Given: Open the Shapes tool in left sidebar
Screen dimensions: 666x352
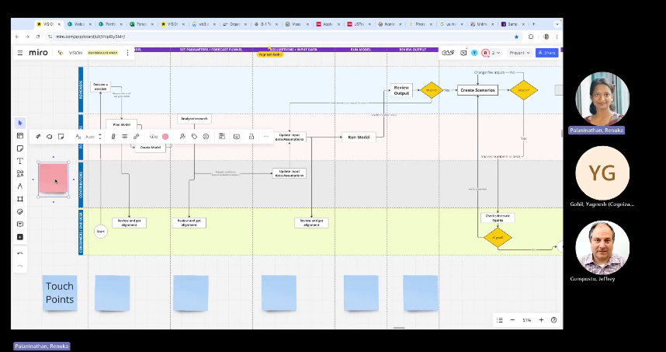Looking at the screenshot, I should [20, 173].
